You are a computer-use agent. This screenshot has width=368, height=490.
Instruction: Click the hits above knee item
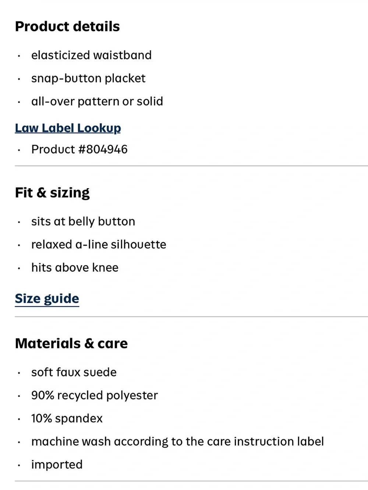click(75, 268)
